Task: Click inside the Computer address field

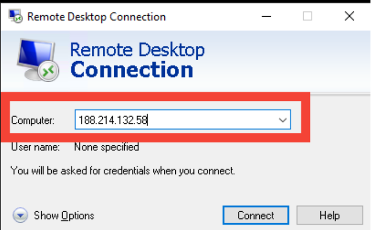Action: (209, 120)
